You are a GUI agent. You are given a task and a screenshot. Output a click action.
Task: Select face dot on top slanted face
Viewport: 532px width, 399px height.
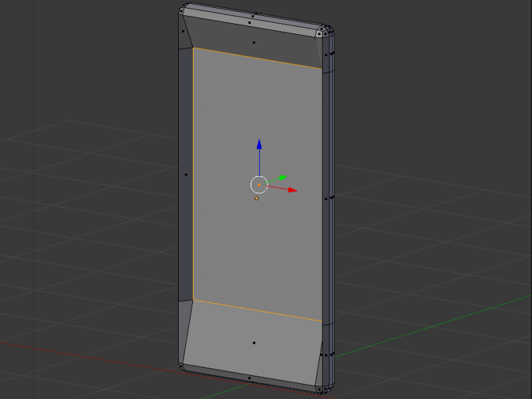(x=254, y=43)
